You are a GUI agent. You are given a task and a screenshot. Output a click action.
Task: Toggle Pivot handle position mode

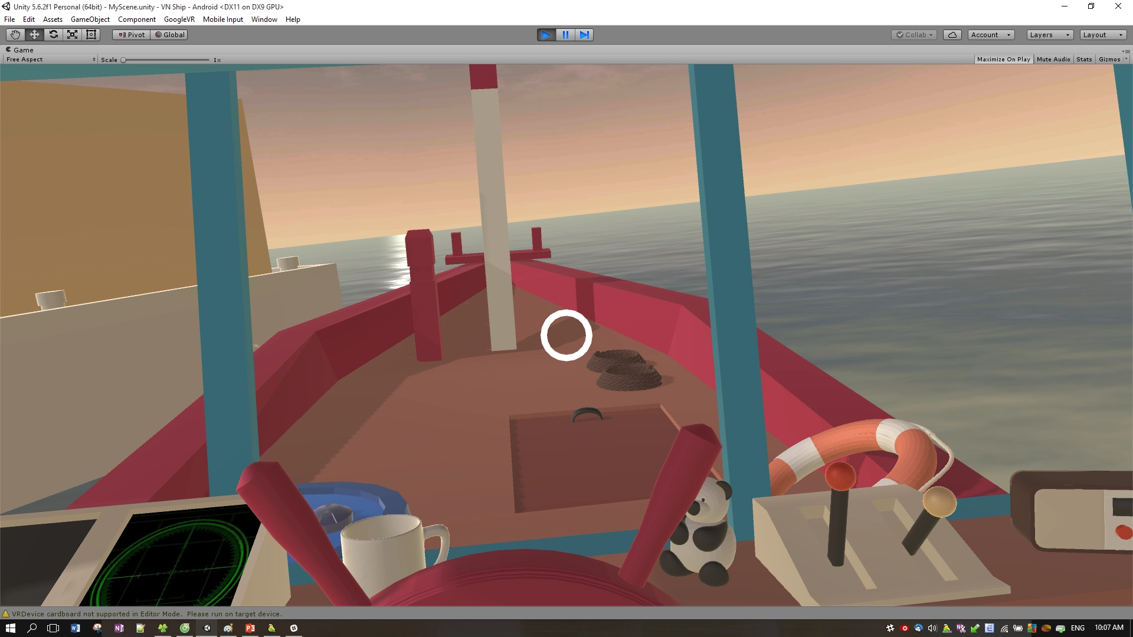[131, 35]
